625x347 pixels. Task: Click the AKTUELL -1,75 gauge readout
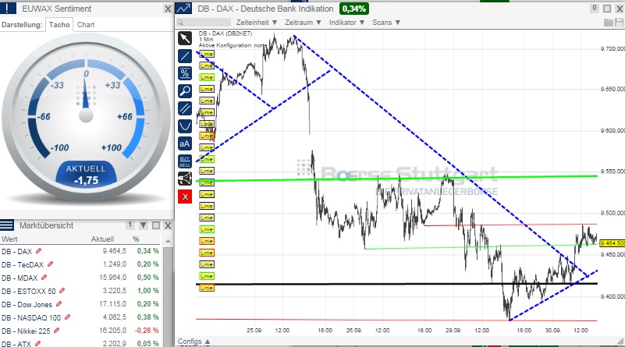click(86, 175)
